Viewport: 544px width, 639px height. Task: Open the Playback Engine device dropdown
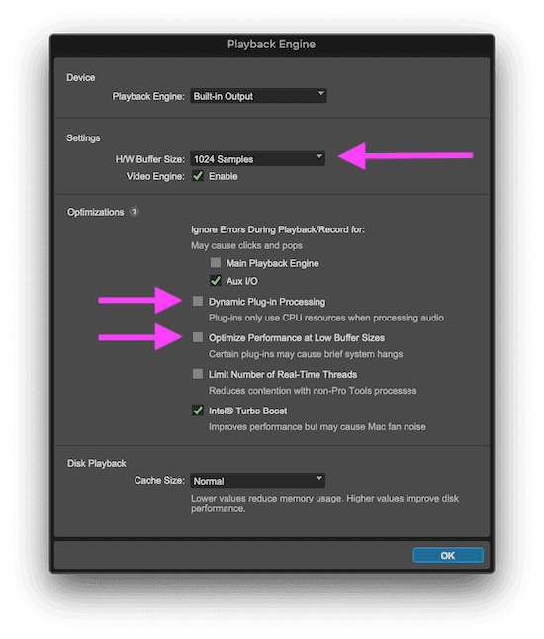click(258, 96)
